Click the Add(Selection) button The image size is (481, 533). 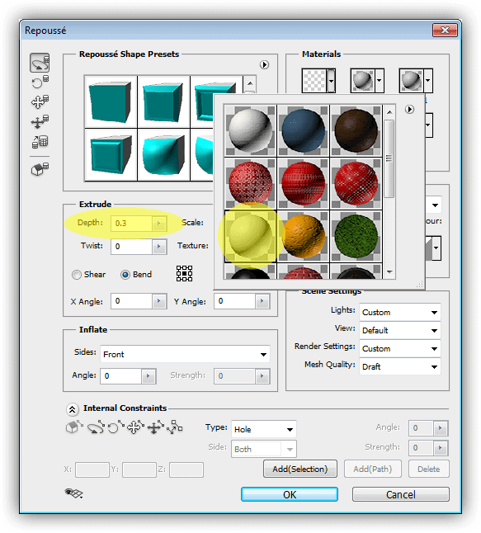[300, 469]
